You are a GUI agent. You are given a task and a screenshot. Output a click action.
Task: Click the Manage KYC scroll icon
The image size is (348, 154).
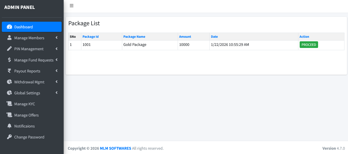click(x=9, y=104)
